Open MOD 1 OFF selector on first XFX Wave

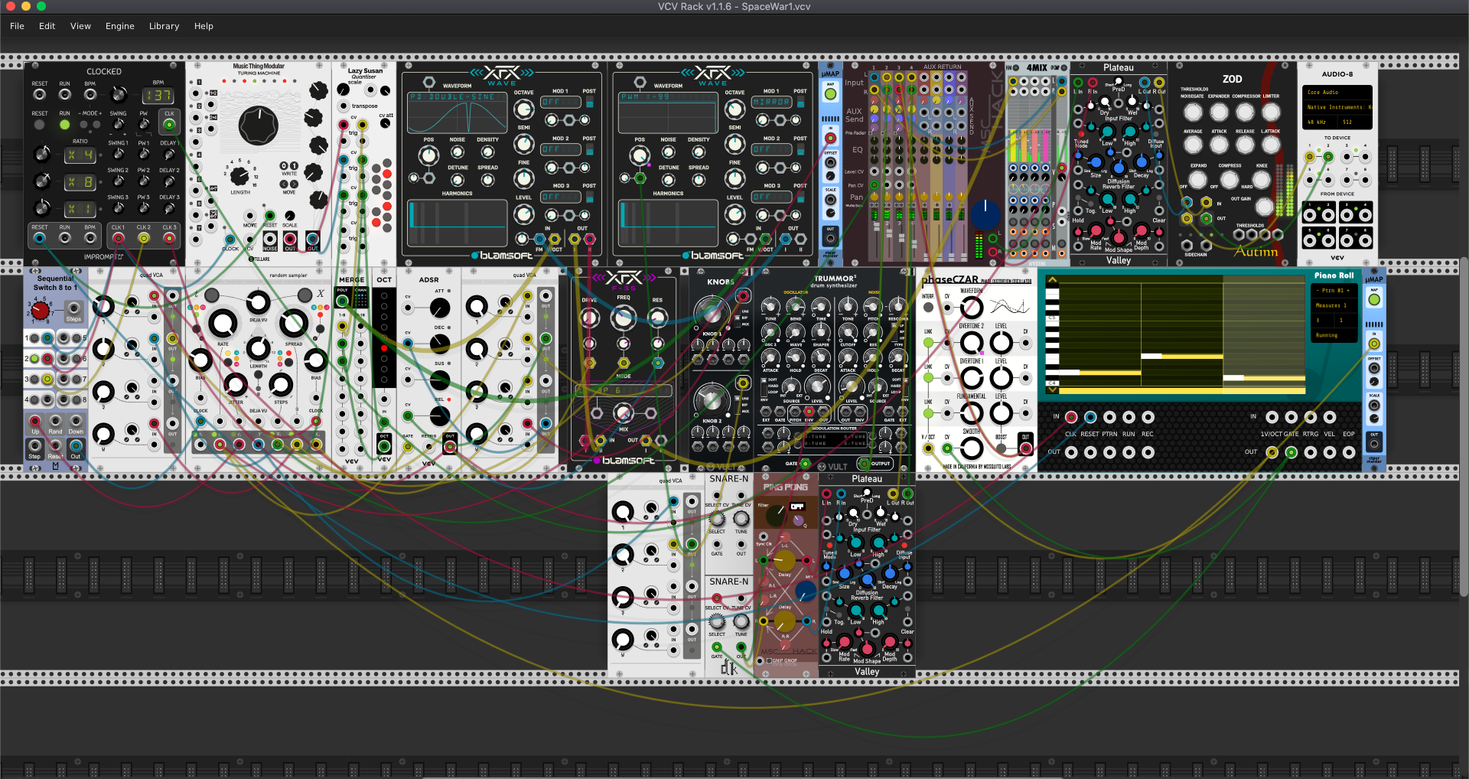[559, 102]
